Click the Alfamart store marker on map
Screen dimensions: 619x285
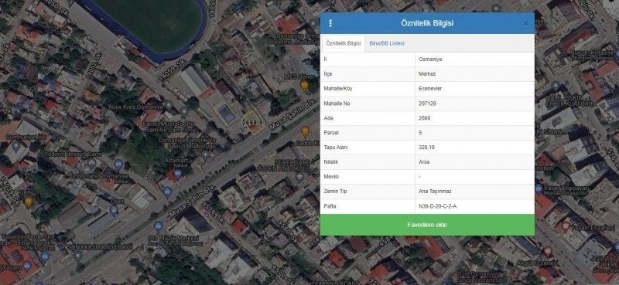[178, 174]
